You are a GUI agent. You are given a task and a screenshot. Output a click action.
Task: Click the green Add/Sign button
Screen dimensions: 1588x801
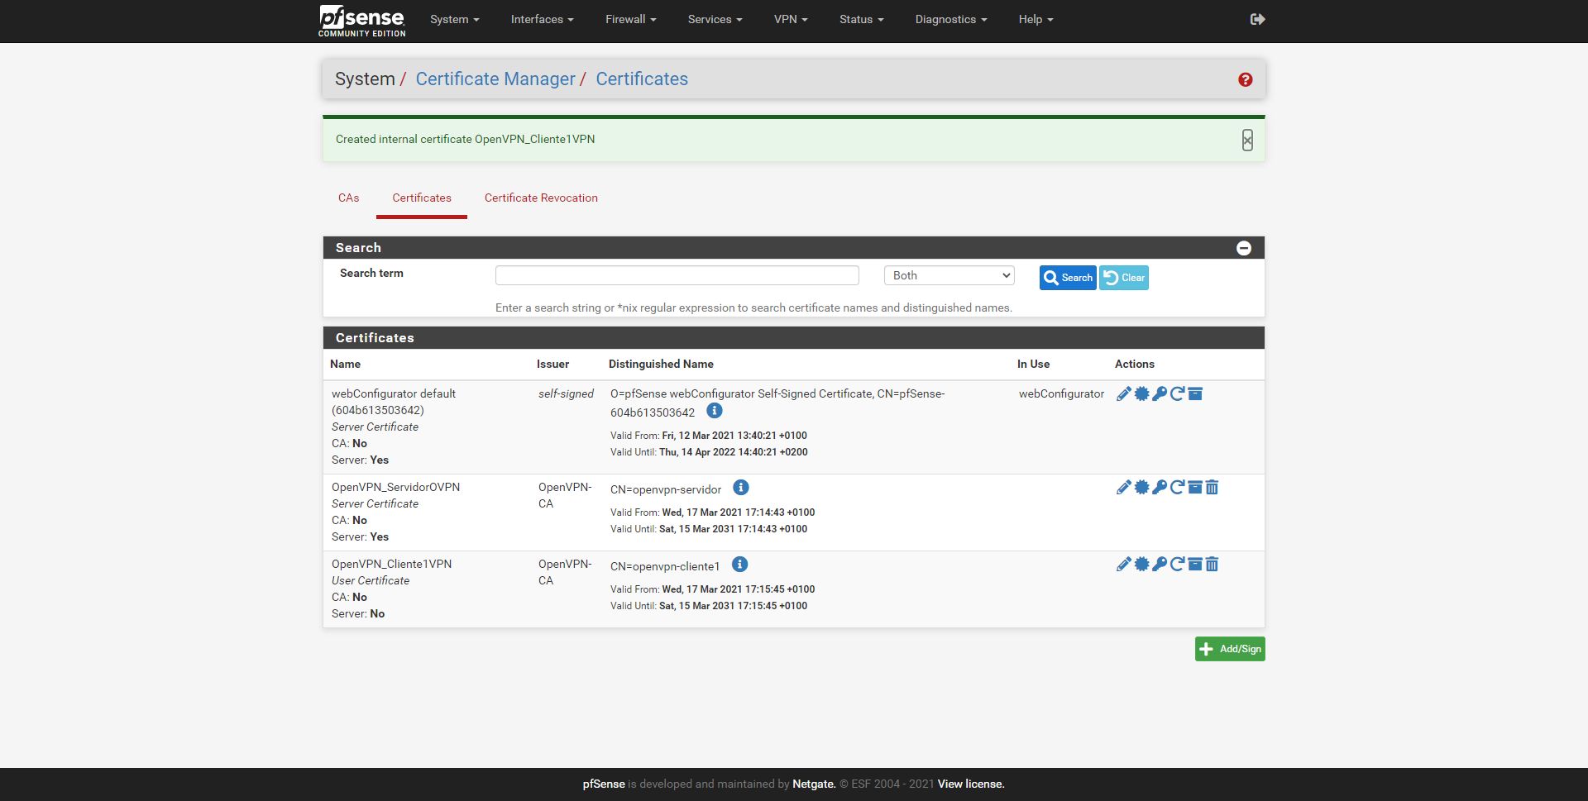click(1230, 649)
